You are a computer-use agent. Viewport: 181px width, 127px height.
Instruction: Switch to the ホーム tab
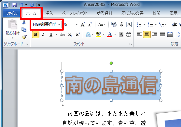point(31,13)
